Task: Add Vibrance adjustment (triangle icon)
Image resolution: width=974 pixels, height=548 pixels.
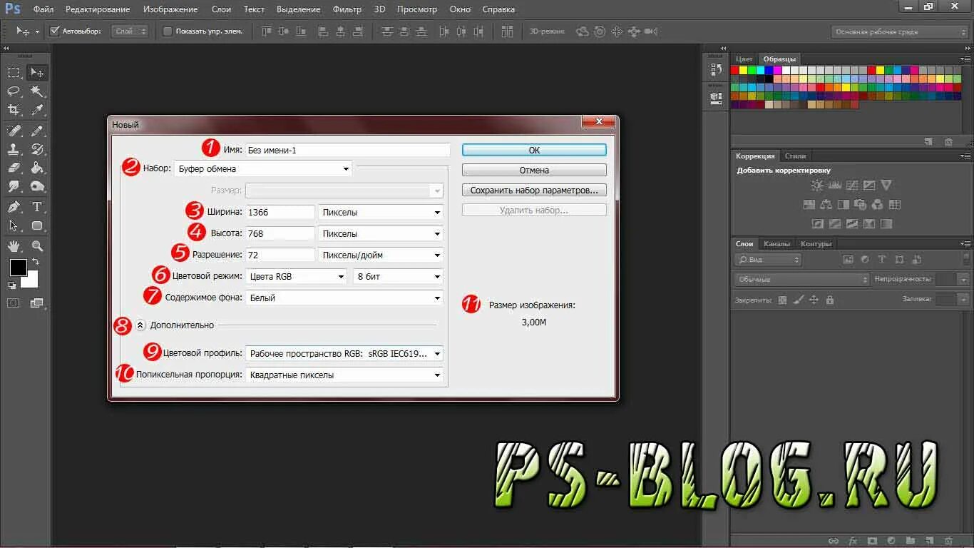Action: (x=886, y=185)
